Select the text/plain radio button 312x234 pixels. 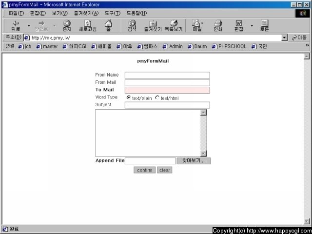click(x=129, y=97)
